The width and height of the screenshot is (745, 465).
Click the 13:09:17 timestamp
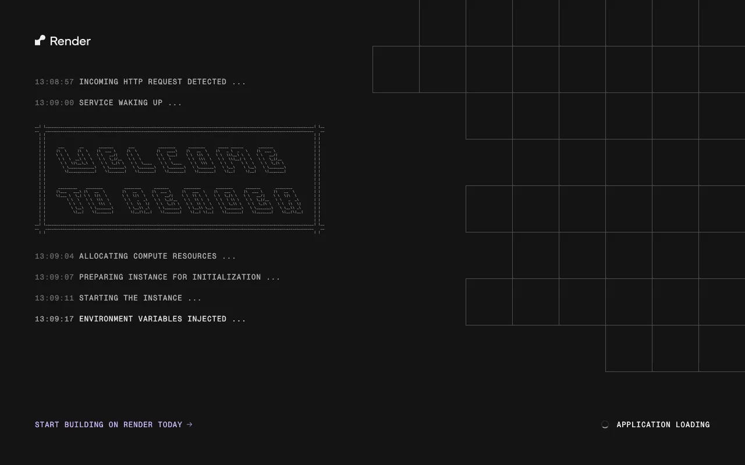(55, 319)
